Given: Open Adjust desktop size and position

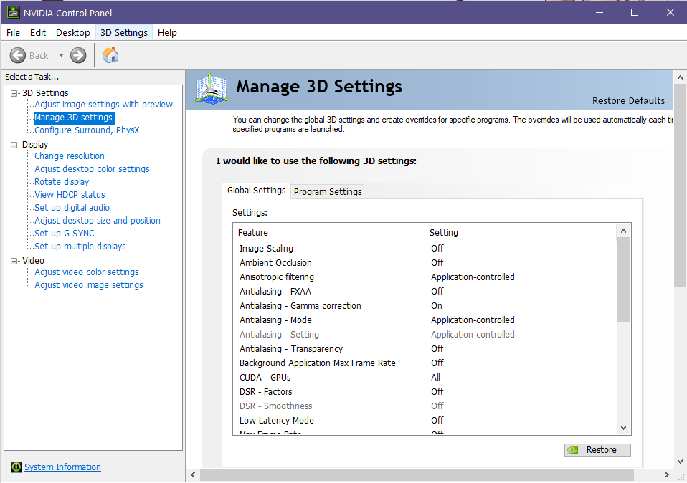Looking at the screenshot, I should [x=98, y=220].
